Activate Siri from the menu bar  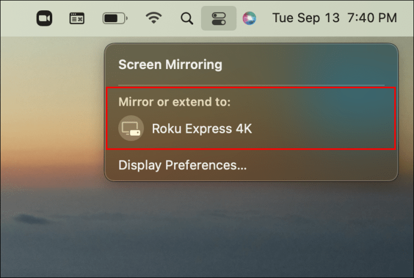[249, 18]
